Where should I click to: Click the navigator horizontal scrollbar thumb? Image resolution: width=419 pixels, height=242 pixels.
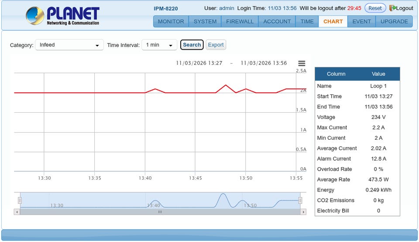160,212
